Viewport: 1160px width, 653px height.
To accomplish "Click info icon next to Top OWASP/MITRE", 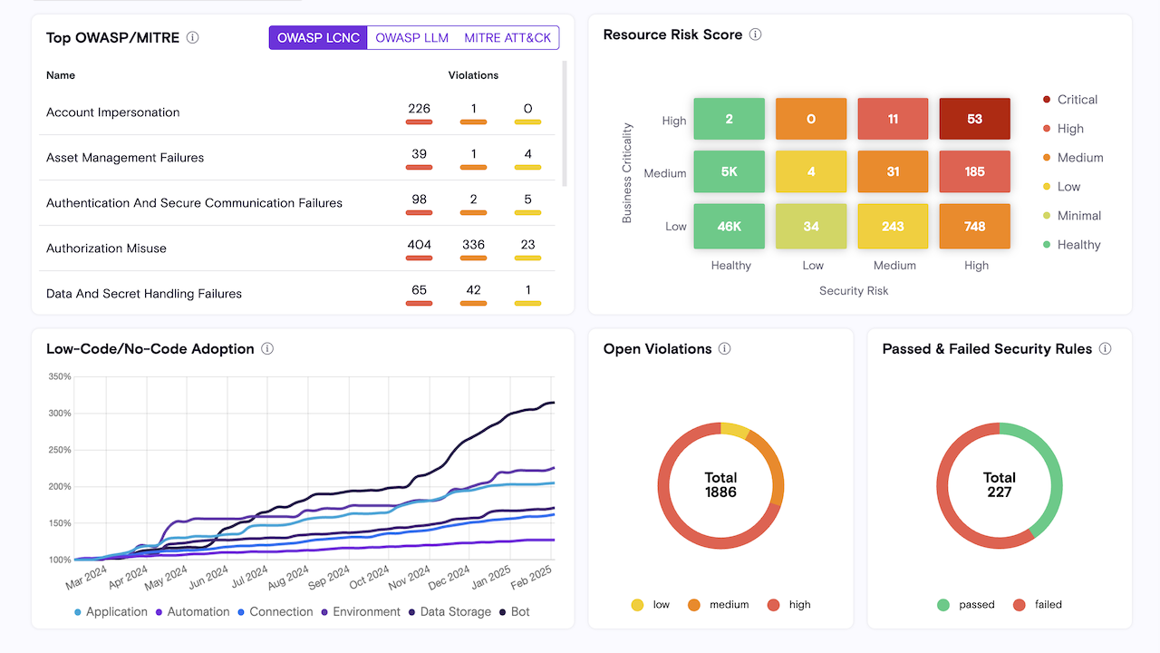I will tap(192, 38).
